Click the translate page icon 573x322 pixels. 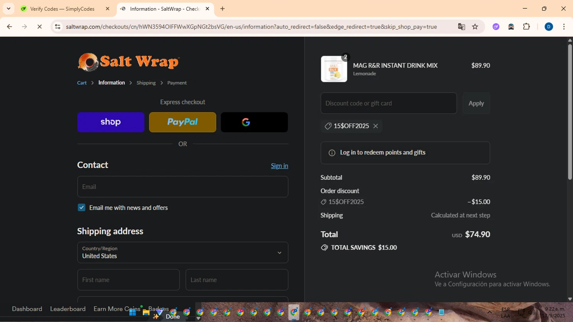click(461, 27)
